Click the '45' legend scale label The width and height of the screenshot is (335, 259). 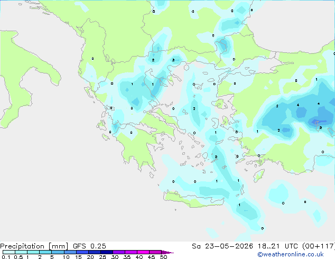coord(151,257)
